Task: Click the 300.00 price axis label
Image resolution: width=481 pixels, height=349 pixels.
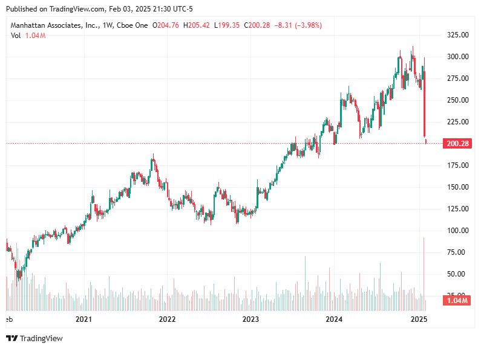Action: click(x=457, y=57)
